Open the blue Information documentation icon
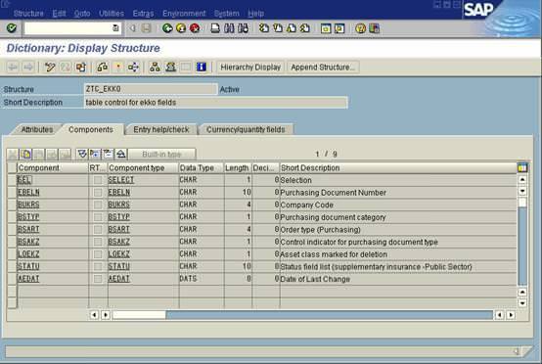Image resolution: width=542 pixels, height=364 pixels. point(202,68)
